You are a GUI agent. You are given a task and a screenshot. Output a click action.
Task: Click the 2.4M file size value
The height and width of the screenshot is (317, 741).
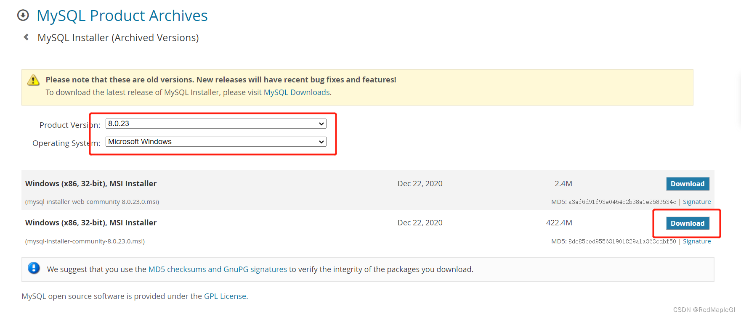[563, 184]
